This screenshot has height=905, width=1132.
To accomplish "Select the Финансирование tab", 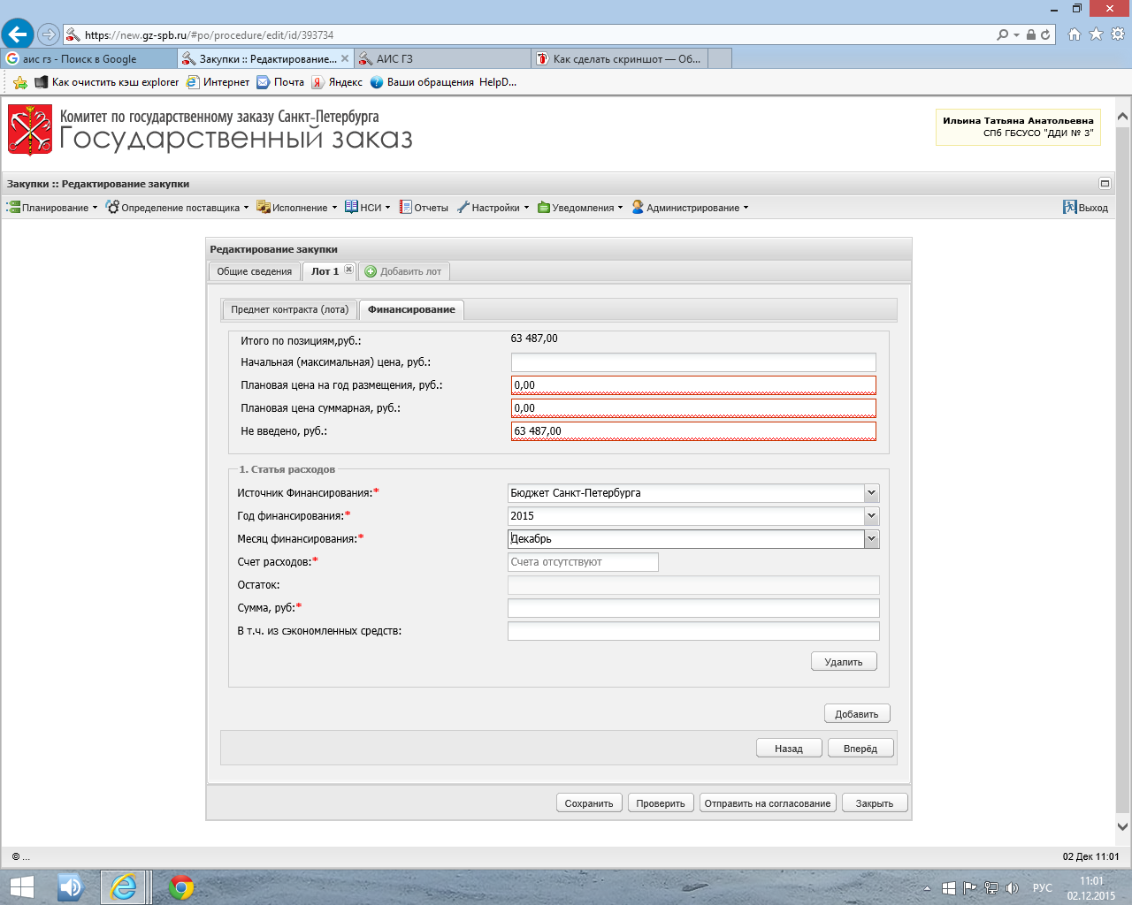I will click(412, 309).
